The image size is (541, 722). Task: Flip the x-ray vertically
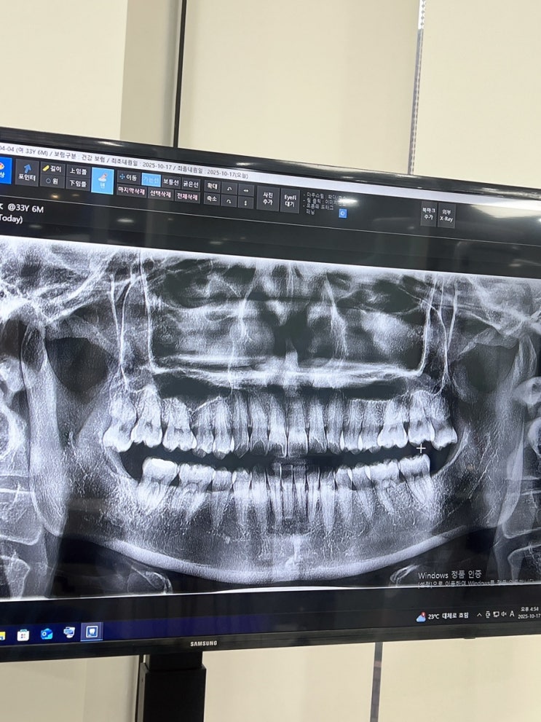pyautogui.click(x=245, y=203)
